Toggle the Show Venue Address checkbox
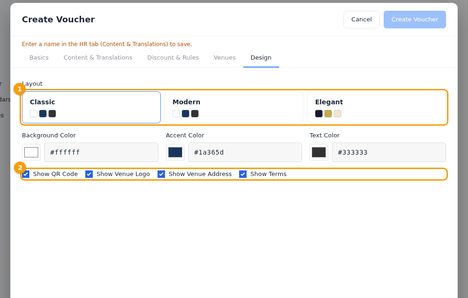The width and height of the screenshot is (468, 298). 161,174
